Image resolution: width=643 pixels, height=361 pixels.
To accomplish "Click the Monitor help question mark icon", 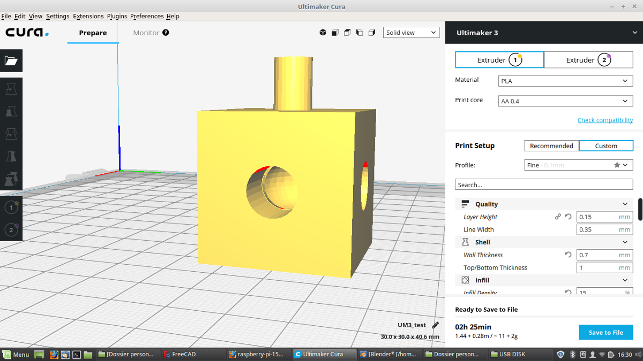I will click(166, 33).
